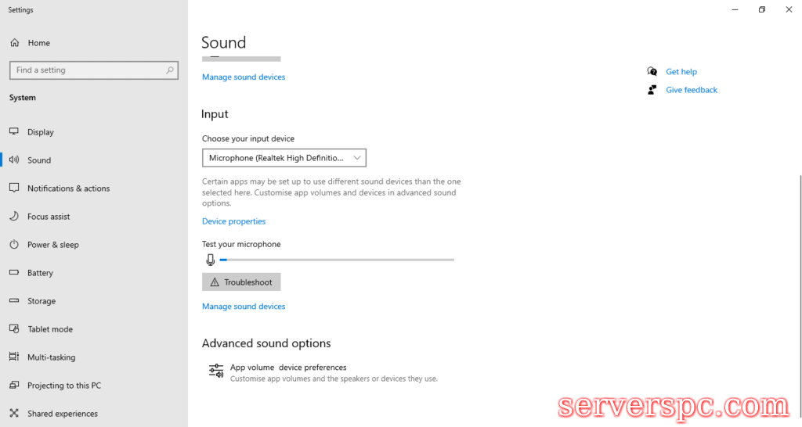Open the Tablet mode settings page

[x=50, y=329]
